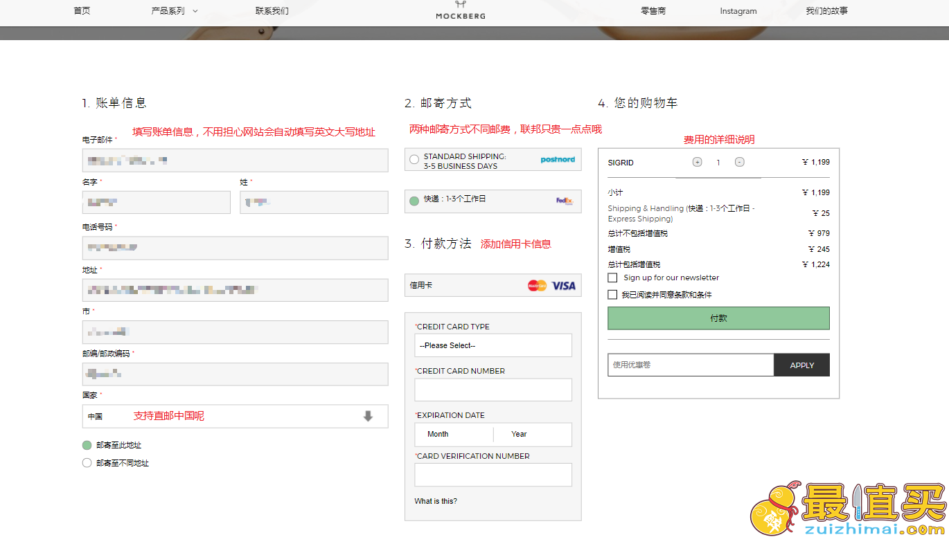Screen dimensions: 949x537
Task: Click the FedEx express logo
Action: tap(565, 201)
